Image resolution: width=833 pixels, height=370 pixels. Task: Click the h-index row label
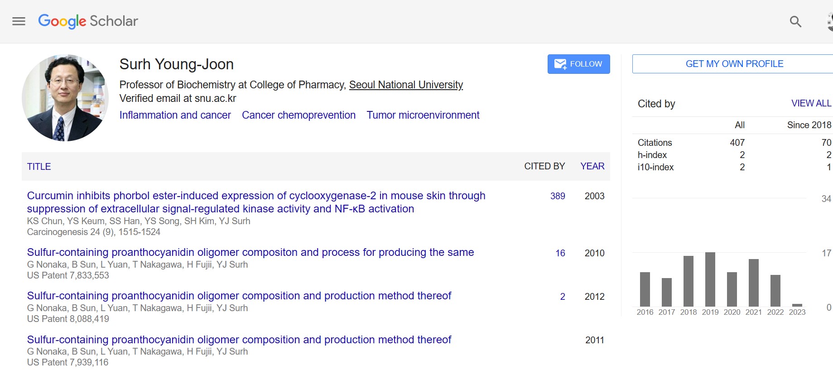pos(652,155)
